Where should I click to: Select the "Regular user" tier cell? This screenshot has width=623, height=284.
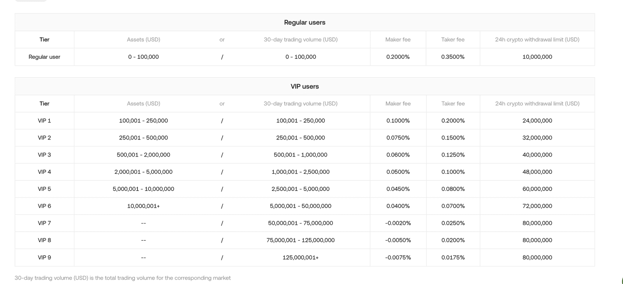[44, 57]
